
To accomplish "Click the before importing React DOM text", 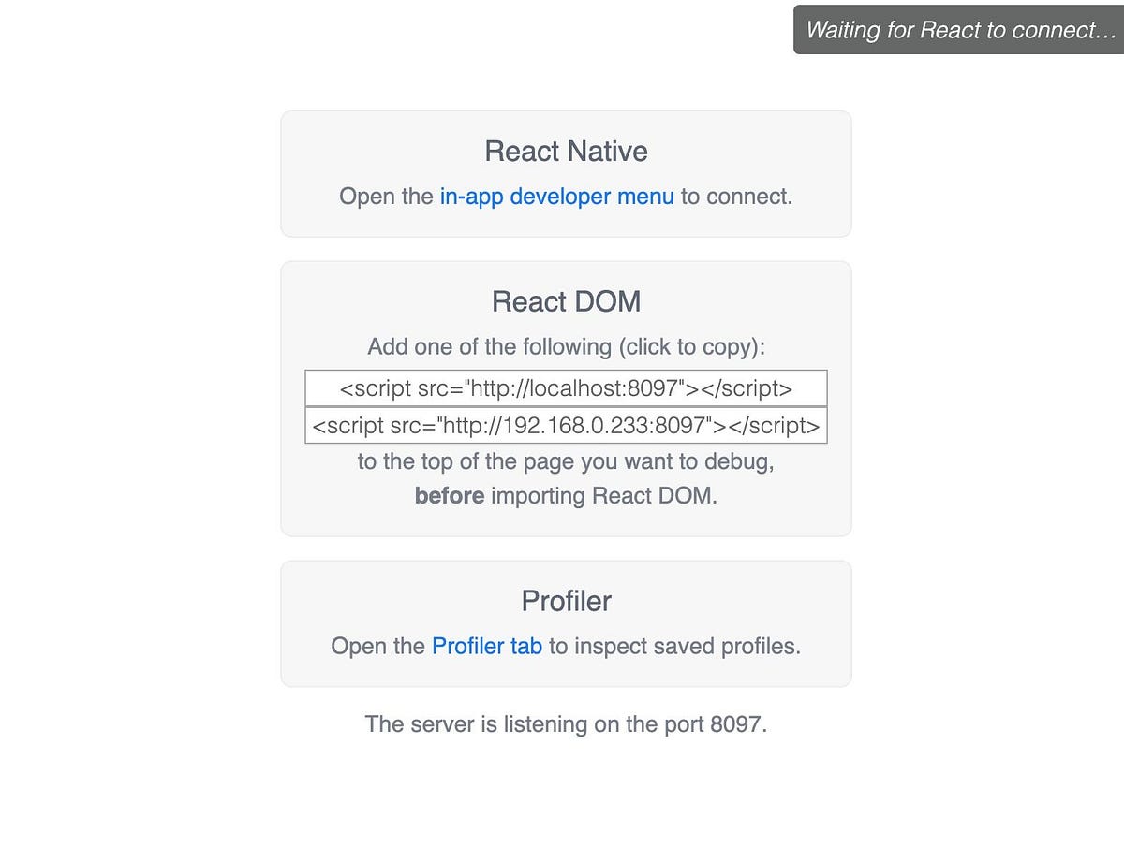I will 566,495.
